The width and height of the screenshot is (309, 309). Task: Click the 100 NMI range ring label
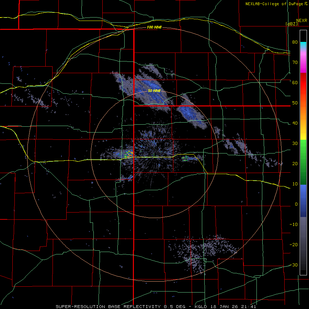(x=154, y=27)
